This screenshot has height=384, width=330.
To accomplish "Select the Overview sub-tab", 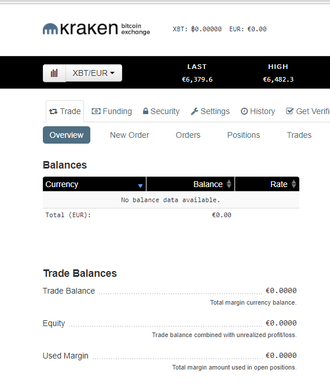I will coord(67,135).
